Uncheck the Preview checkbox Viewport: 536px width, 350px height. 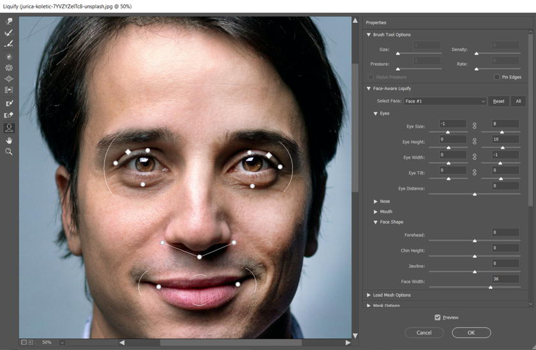pyautogui.click(x=437, y=317)
